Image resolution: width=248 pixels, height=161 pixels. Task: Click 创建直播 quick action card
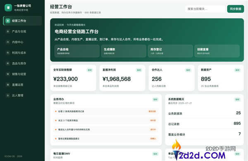(217, 51)
